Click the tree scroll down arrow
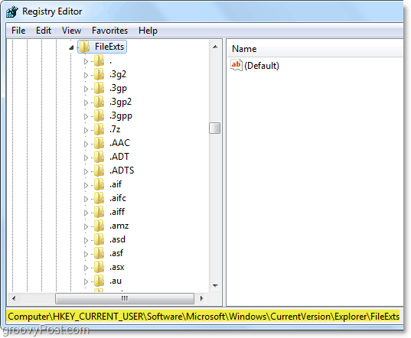Image resolution: width=411 pixels, height=338 pixels. [215, 286]
